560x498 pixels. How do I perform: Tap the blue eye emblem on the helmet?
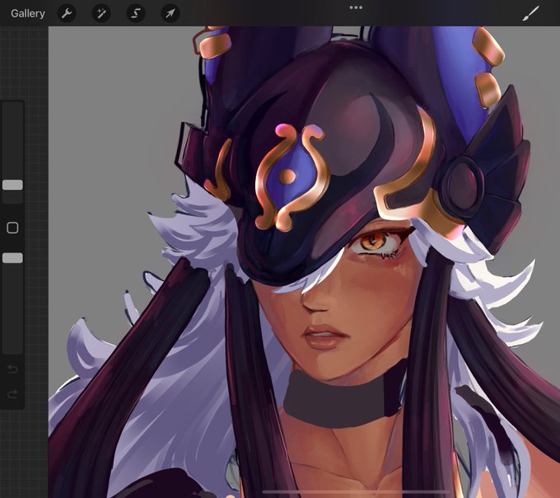tap(291, 176)
